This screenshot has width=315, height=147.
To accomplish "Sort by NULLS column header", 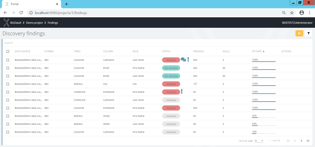I will coord(226,51).
